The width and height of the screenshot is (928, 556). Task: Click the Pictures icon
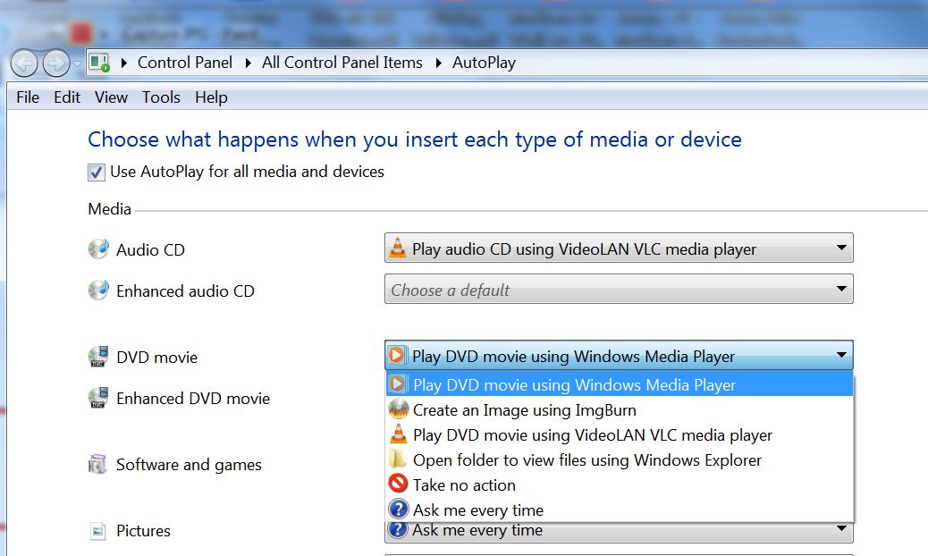point(97,531)
